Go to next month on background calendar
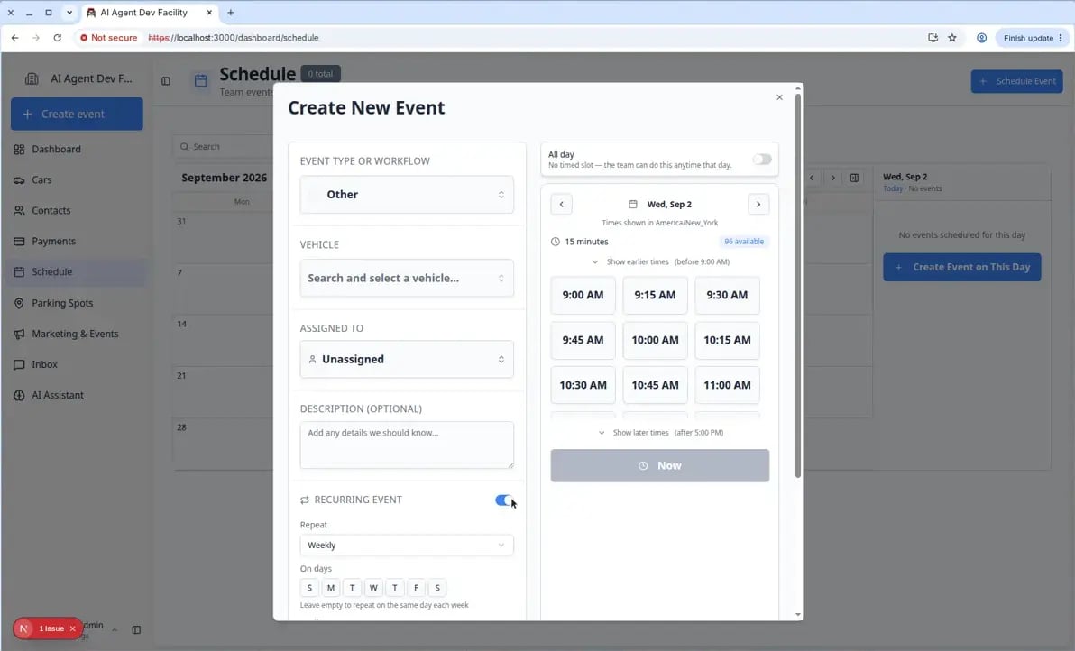 click(833, 179)
